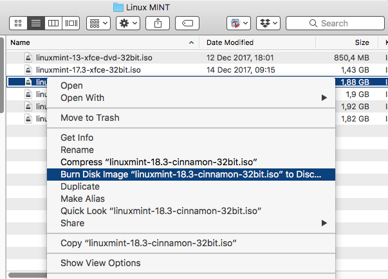Click the vertical scrollbar on the left
The image size is (388, 279).
2,75
